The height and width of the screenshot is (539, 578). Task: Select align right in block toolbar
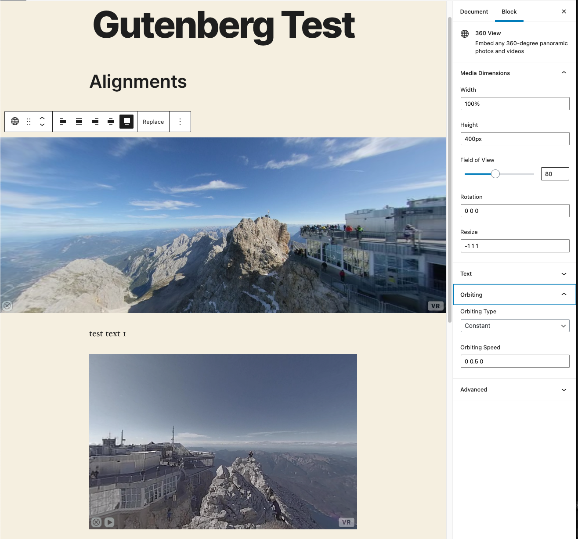click(95, 122)
